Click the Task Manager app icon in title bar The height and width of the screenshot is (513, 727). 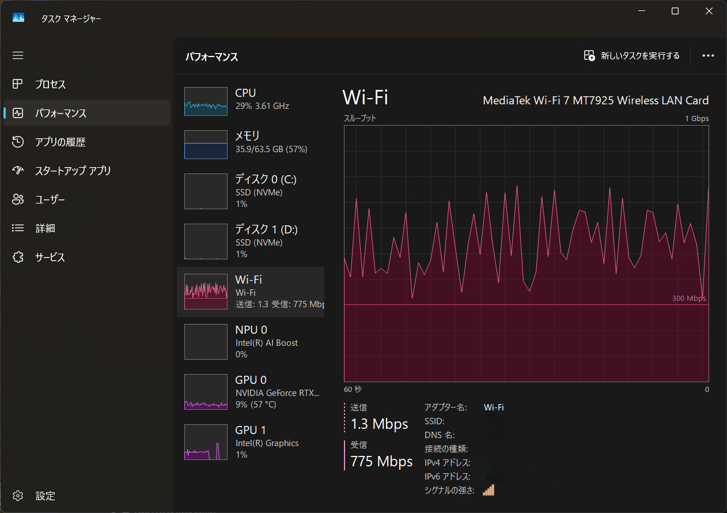coord(18,18)
